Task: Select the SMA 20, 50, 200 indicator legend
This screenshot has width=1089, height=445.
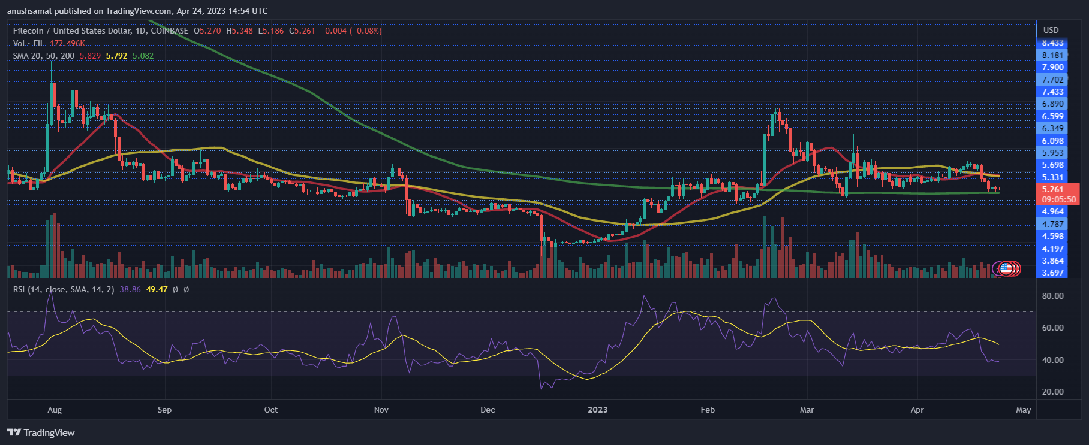Action: pos(44,56)
